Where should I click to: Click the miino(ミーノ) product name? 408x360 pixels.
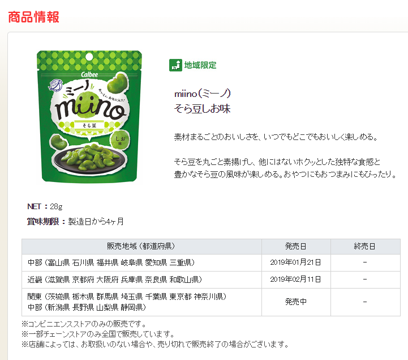203,94
